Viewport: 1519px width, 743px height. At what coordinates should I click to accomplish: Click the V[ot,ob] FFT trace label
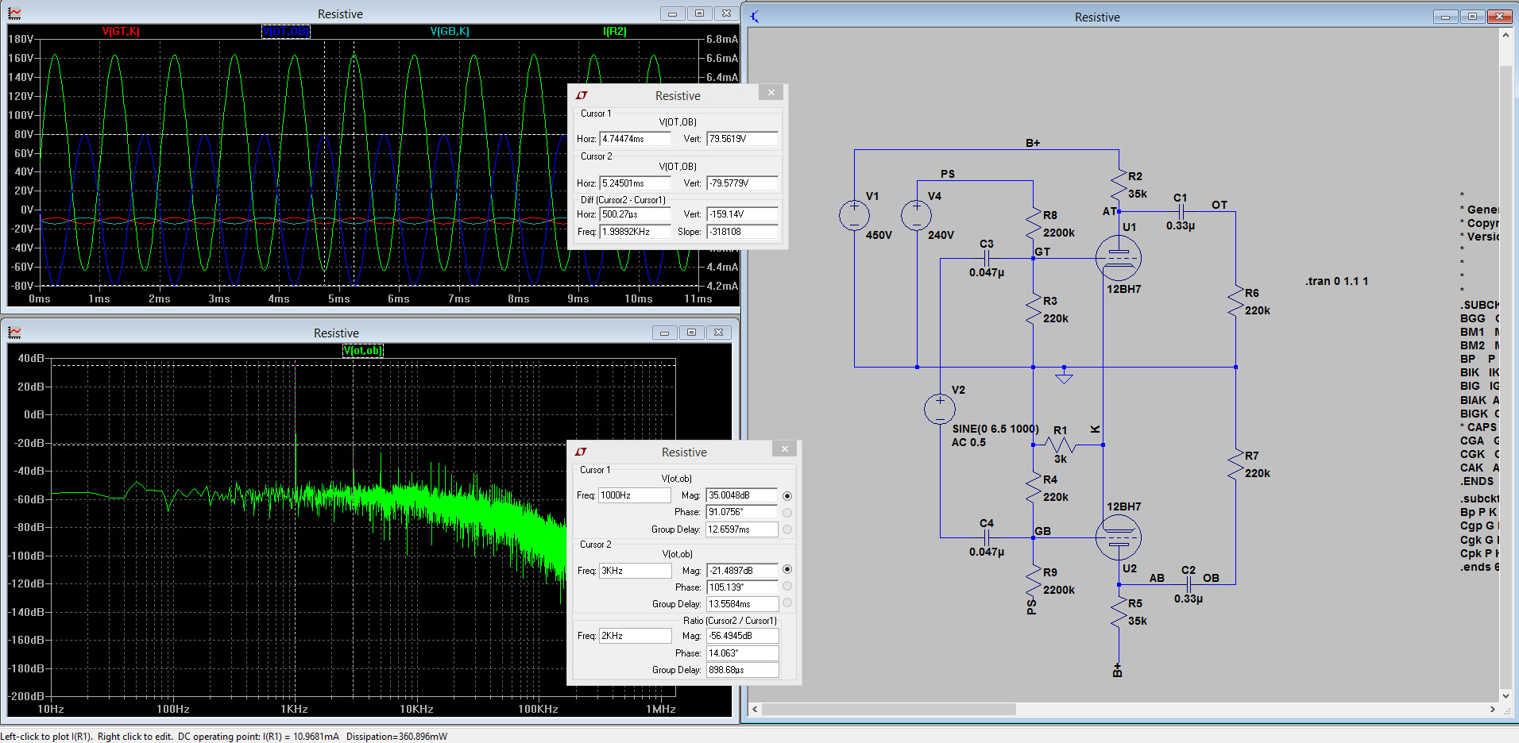pos(362,350)
